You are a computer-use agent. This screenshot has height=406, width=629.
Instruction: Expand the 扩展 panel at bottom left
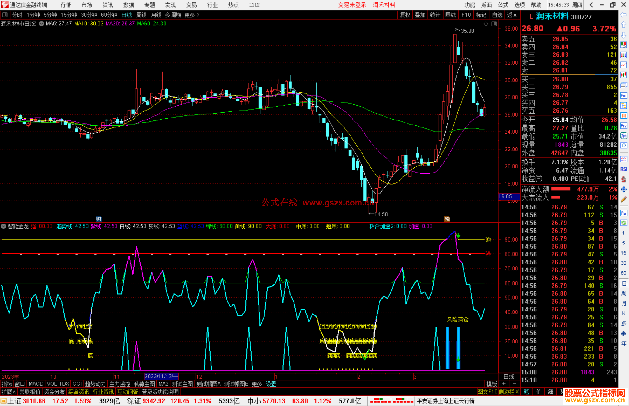9,392
